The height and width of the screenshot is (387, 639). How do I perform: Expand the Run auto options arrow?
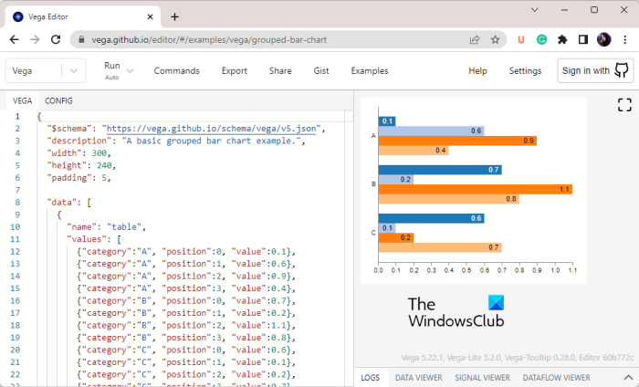point(131,70)
